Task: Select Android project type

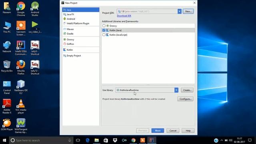Action: (81, 19)
